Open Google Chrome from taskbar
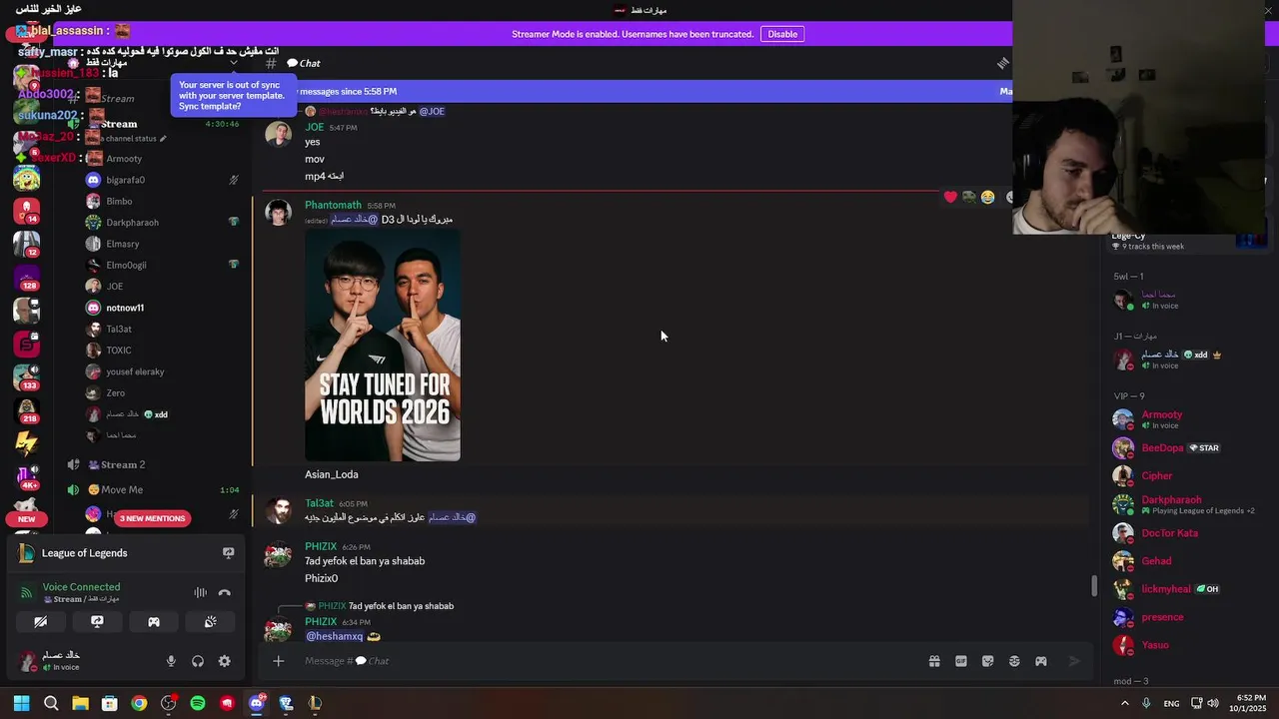 (x=139, y=703)
